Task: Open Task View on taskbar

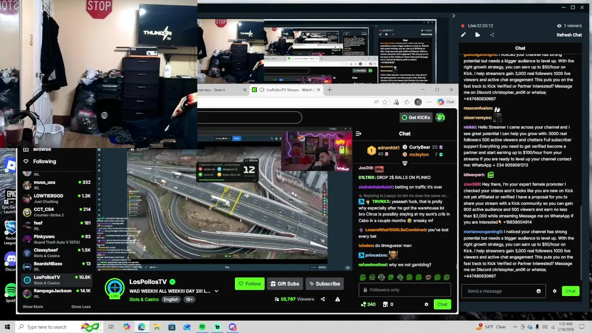Action: 111,327
